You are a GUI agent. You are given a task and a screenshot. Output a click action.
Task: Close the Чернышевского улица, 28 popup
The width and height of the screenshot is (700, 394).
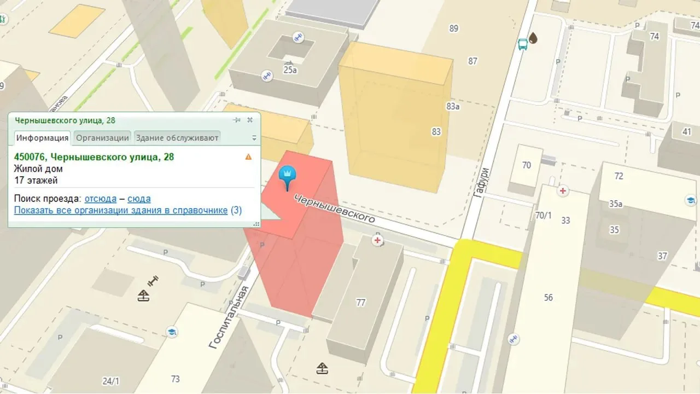point(250,120)
